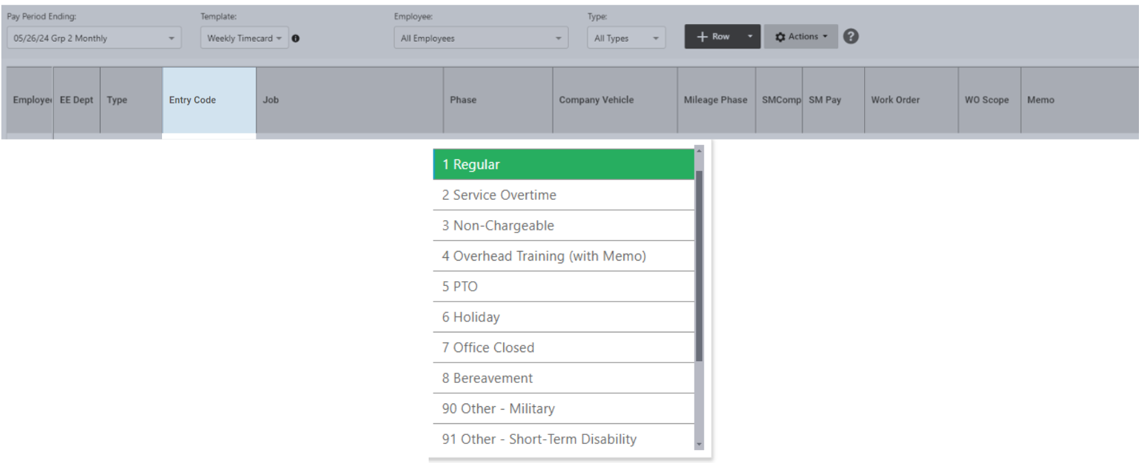This screenshot has height=463, width=1141.
Task: Click the add Row button
Action: pyautogui.click(x=713, y=37)
